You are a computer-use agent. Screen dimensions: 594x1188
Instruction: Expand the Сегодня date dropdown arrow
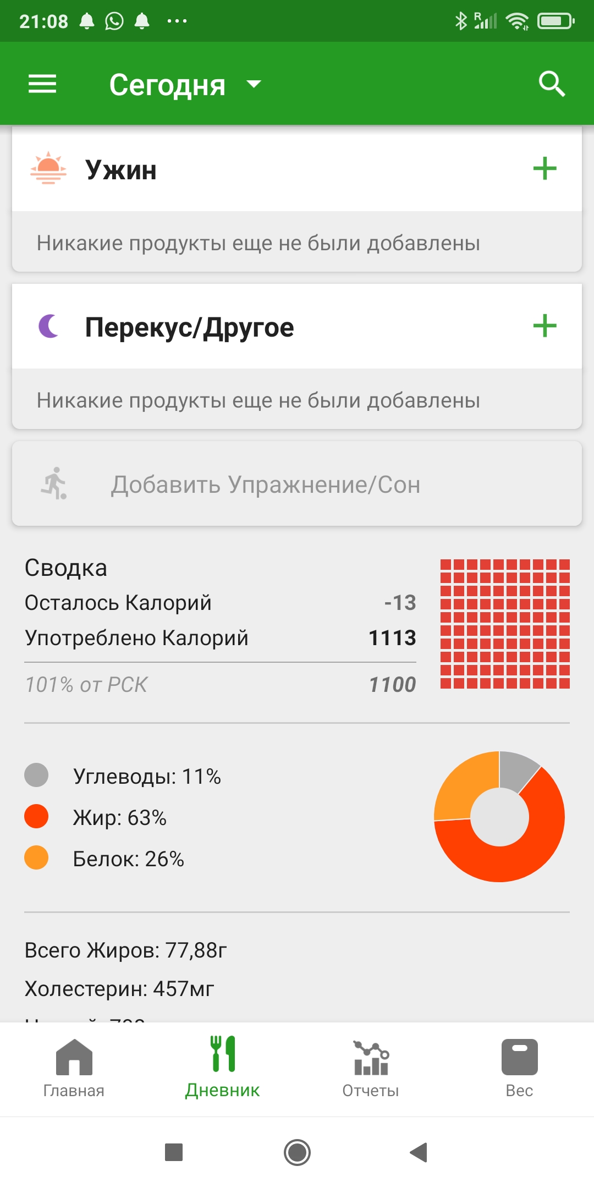point(254,84)
